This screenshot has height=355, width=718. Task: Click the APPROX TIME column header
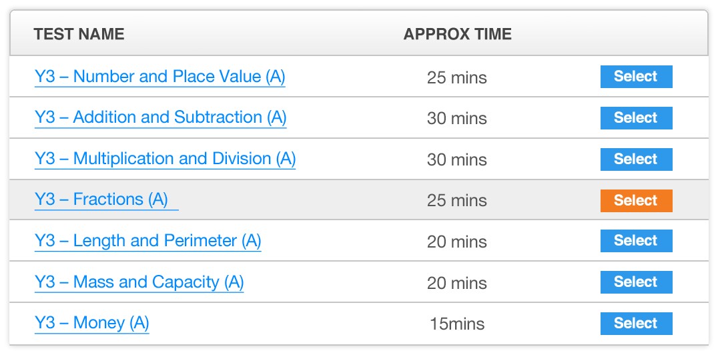tap(458, 34)
